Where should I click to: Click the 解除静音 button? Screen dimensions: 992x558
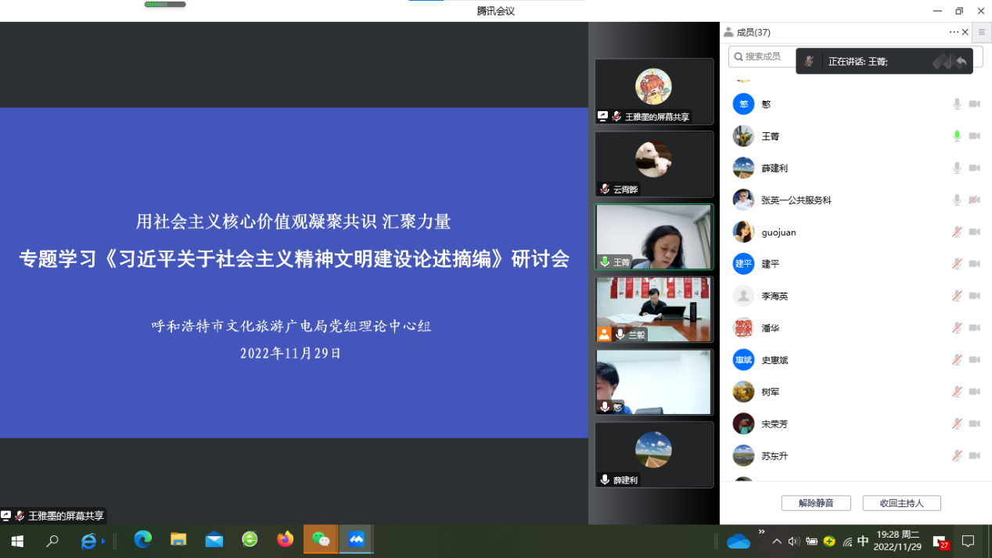[x=815, y=503]
